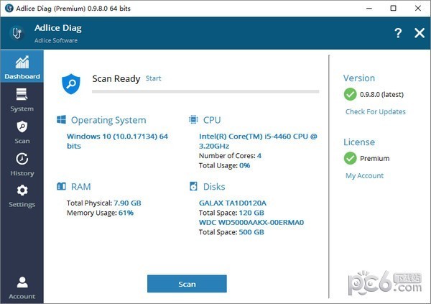Open the My Account link

[x=364, y=175]
